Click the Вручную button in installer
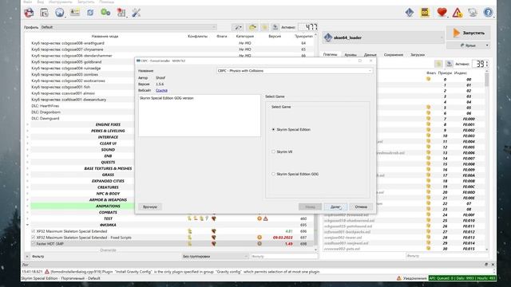Screen dimensions: 511x287 (x=150, y=207)
